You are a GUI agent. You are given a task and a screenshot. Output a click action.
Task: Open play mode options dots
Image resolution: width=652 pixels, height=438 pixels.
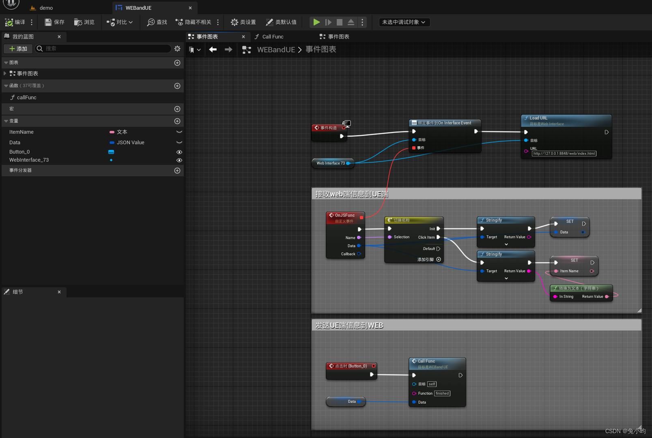[x=362, y=22]
